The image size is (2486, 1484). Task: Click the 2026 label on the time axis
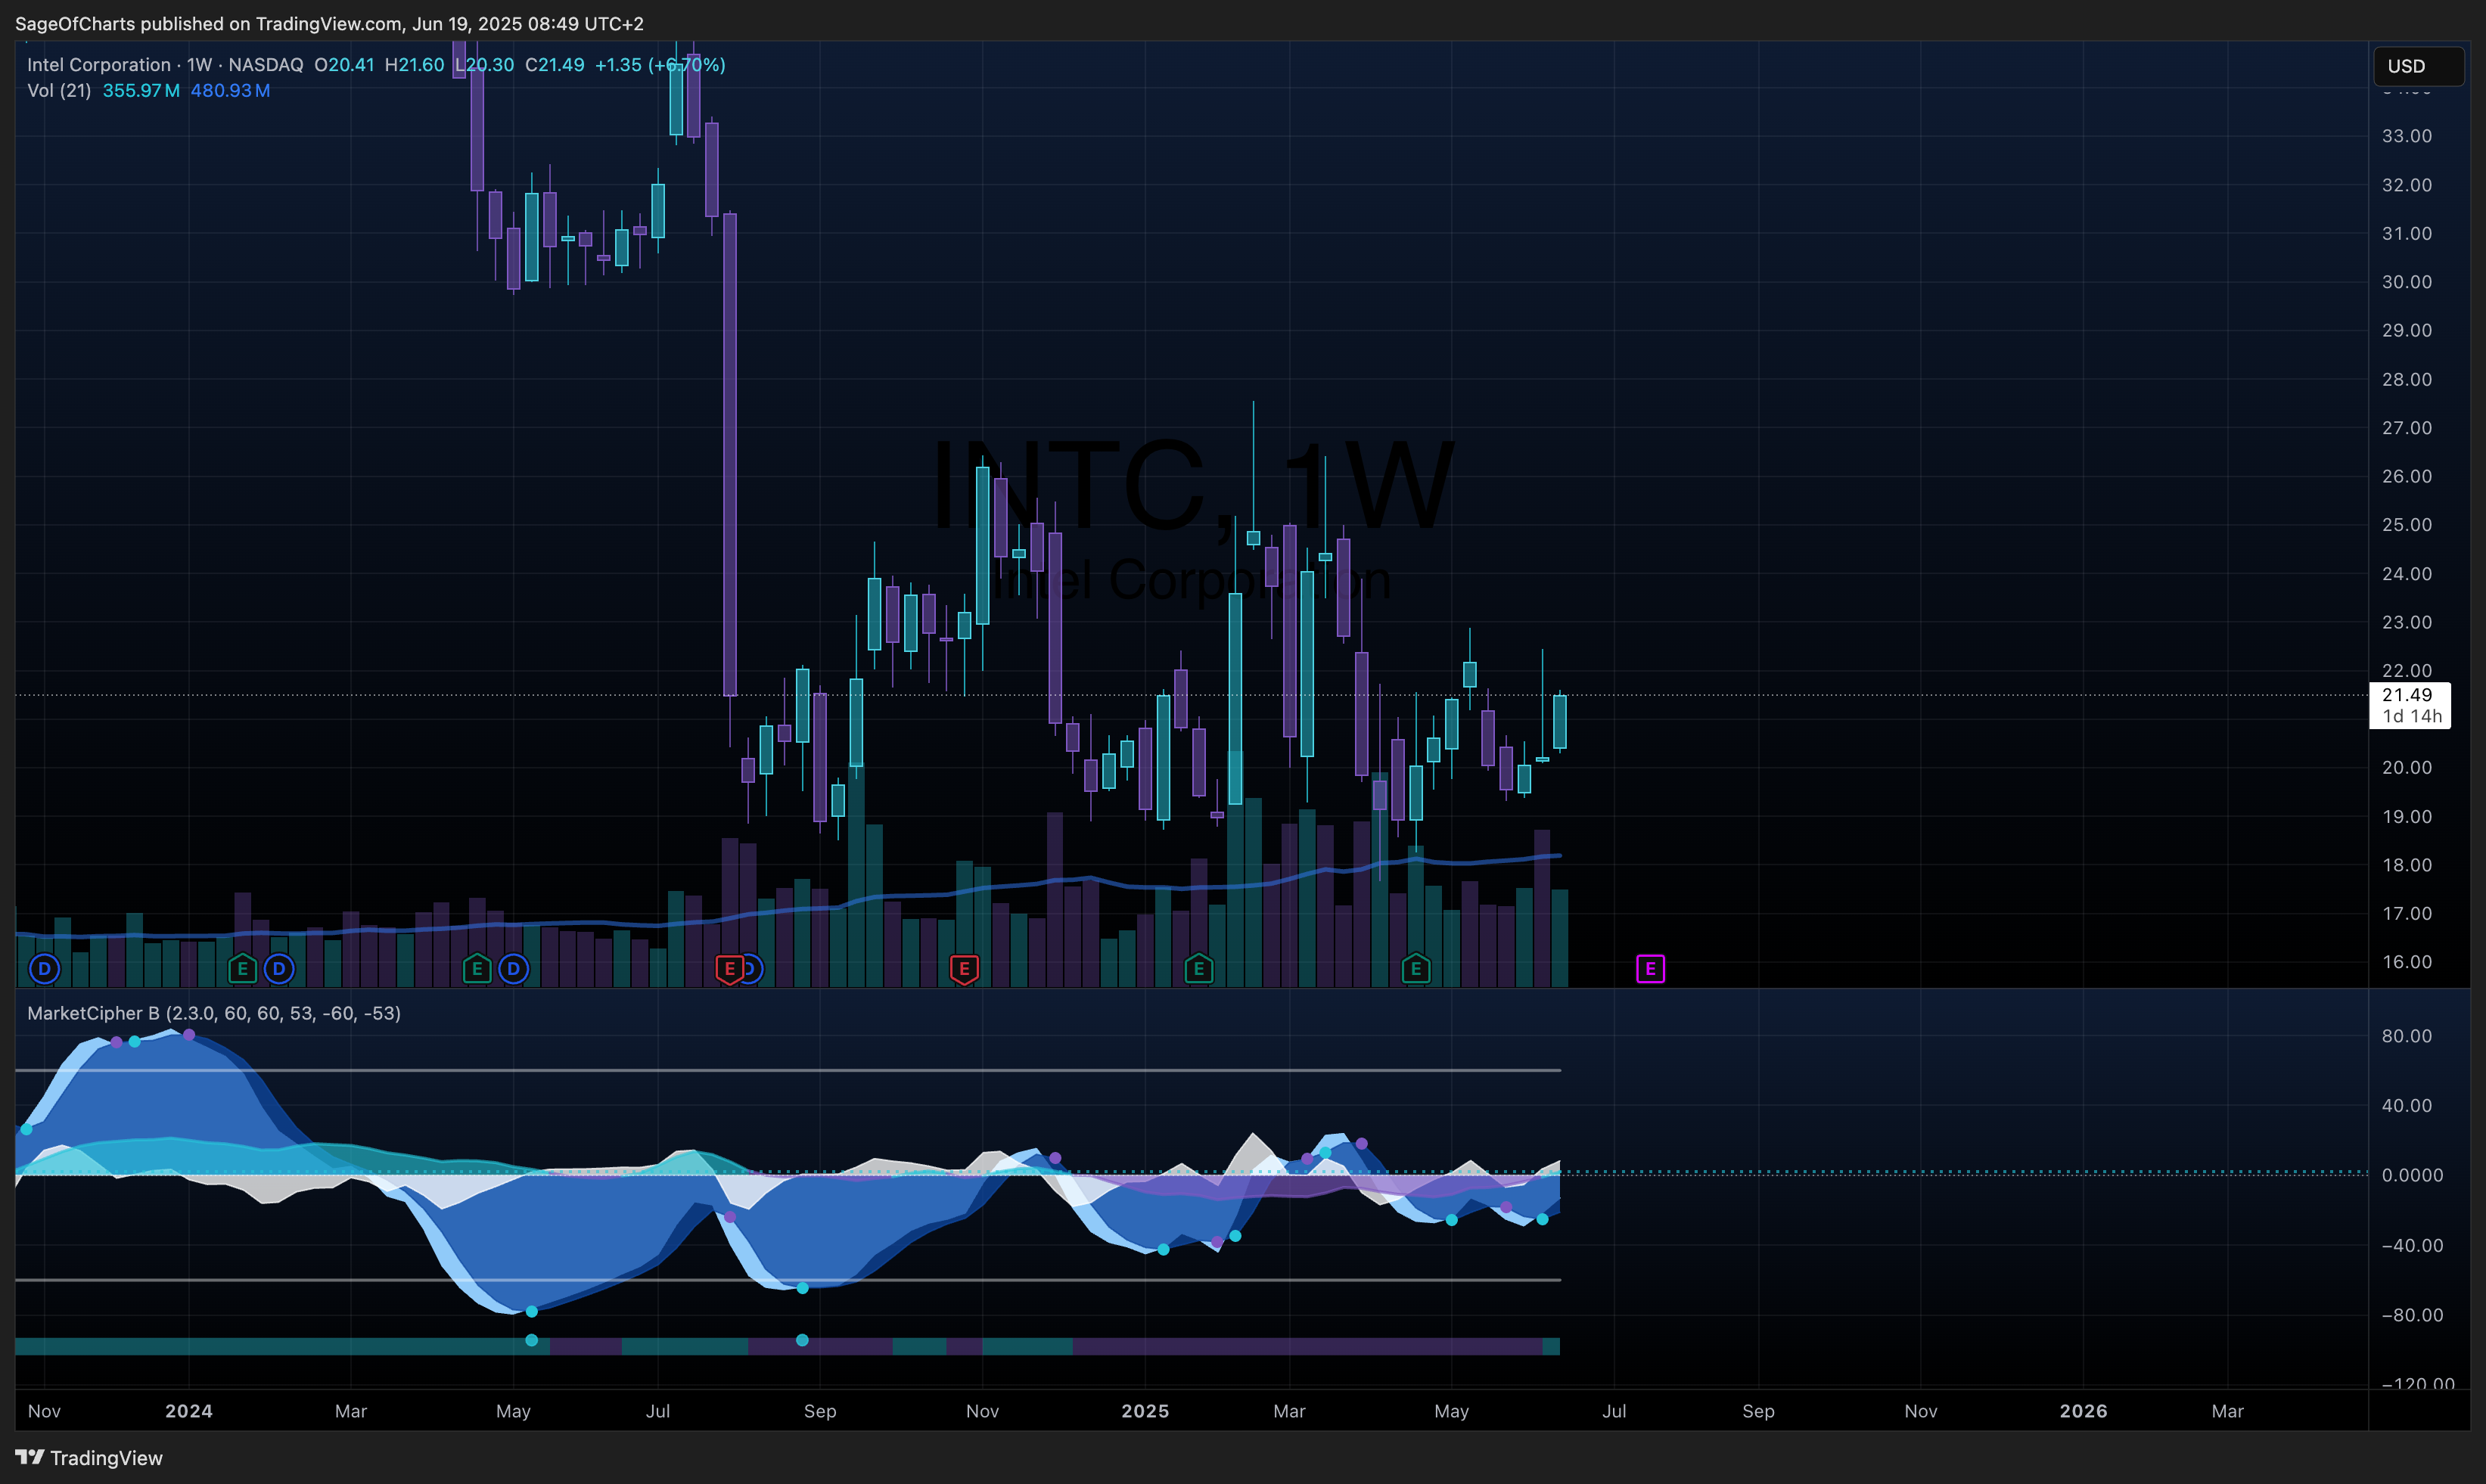click(2083, 1411)
